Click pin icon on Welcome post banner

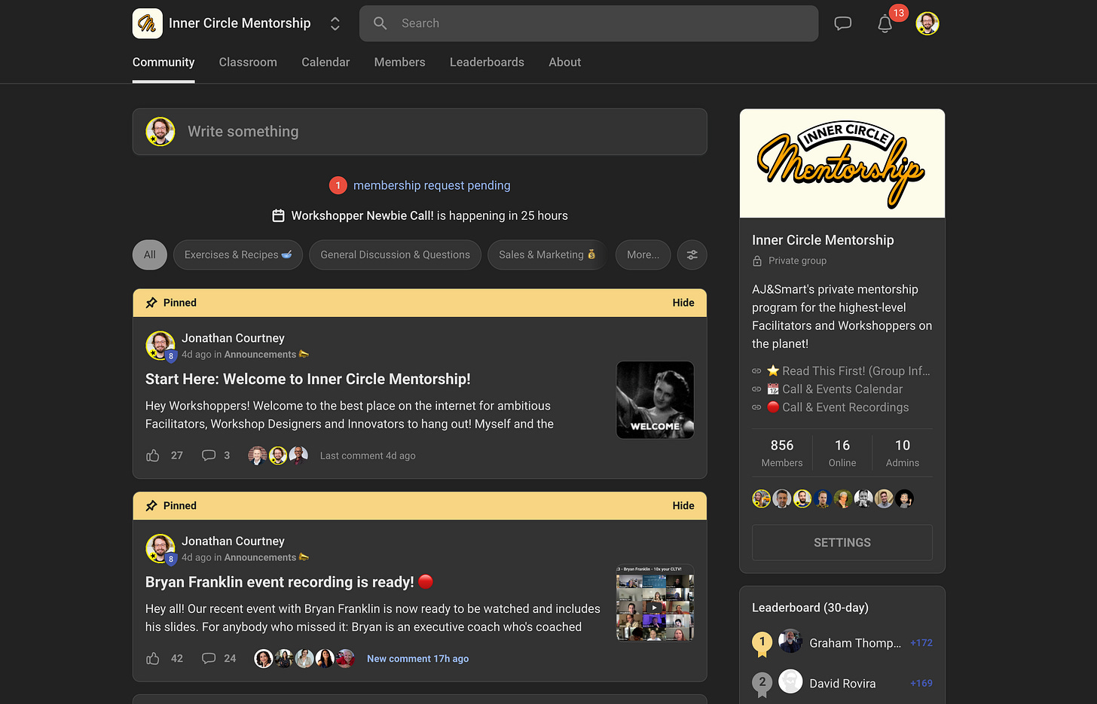click(x=151, y=303)
